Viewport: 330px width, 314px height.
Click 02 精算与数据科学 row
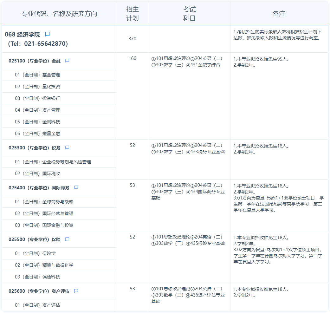tap(44, 265)
